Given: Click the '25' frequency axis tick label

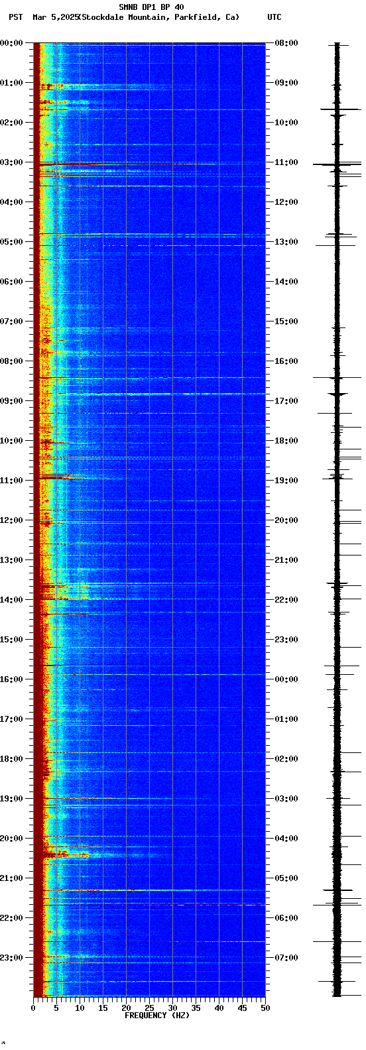Looking at the screenshot, I should pos(149,1008).
